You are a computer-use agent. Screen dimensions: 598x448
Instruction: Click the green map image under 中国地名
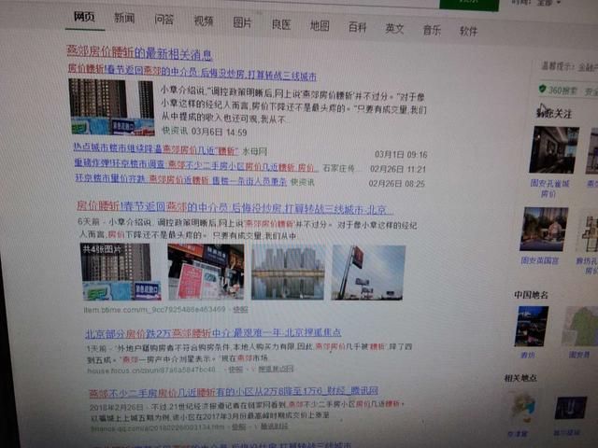tap(580, 327)
